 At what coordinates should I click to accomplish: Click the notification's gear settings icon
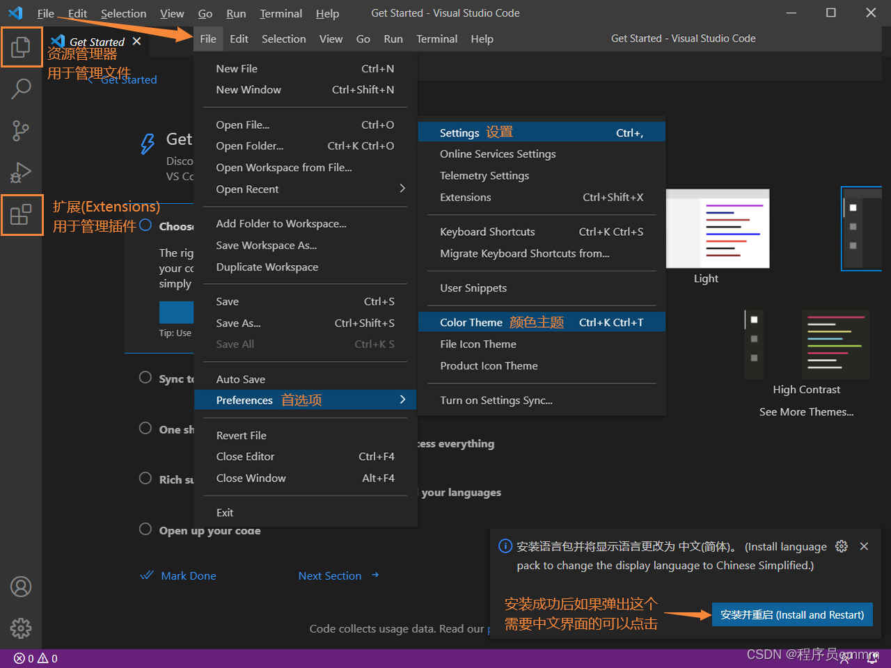click(x=842, y=546)
